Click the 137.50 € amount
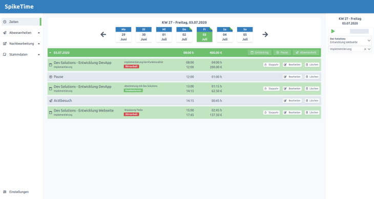374x199 pixels. click(216, 115)
